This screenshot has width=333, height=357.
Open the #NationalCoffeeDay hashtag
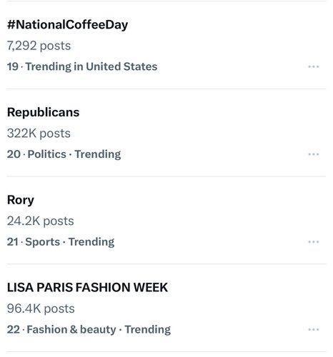click(x=67, y=25)
